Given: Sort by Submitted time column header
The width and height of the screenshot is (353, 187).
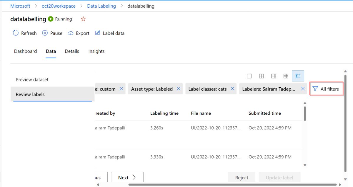Looking at the screenshot, I should click(265, 113).
